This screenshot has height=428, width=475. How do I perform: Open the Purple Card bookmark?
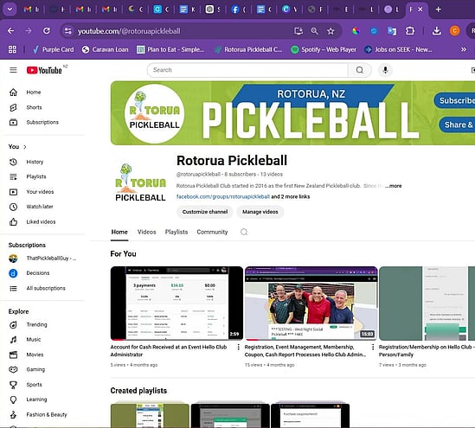54,49
